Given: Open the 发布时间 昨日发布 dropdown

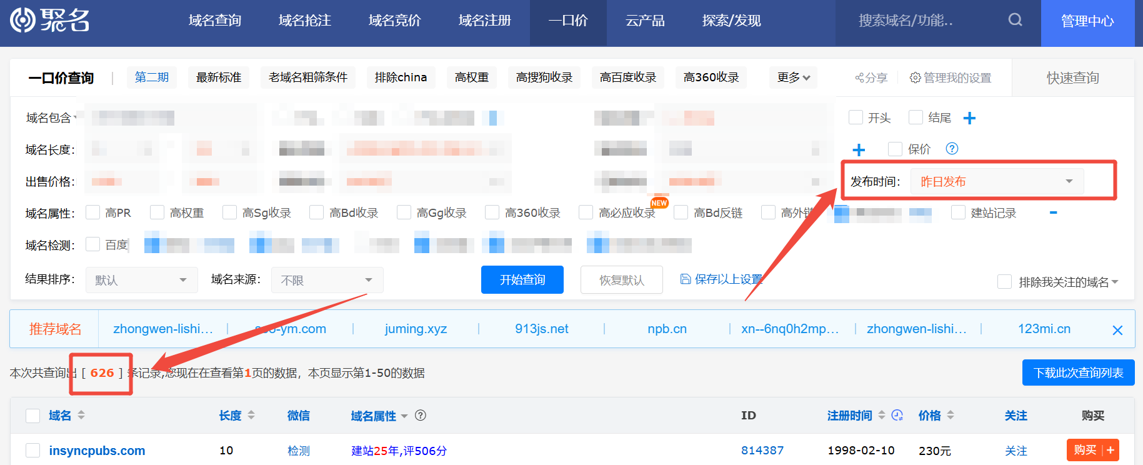Looking at the screenshot, I should 997,181.
